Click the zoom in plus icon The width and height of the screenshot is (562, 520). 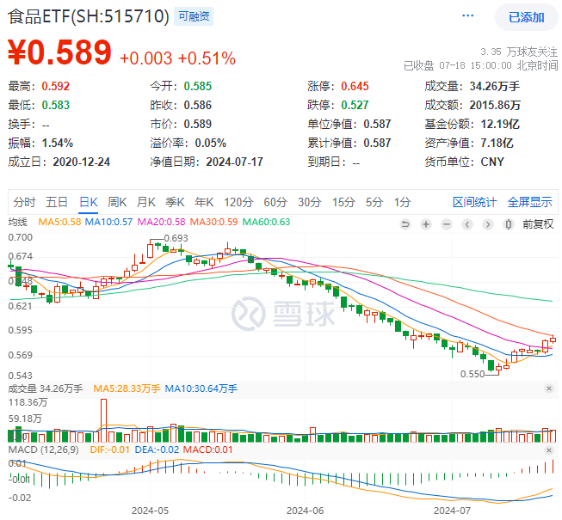(x=426, y=224)
